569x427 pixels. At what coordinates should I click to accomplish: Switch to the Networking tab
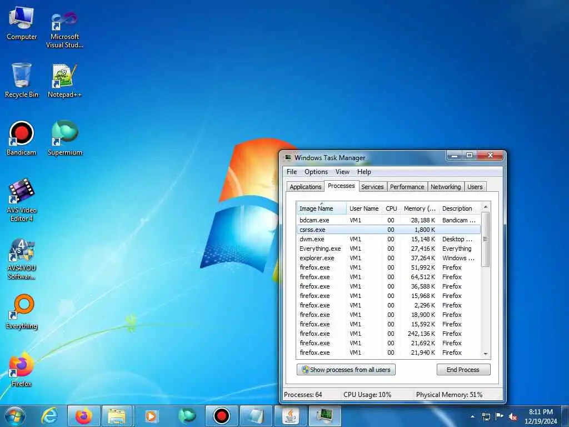(x=446, y=187)
